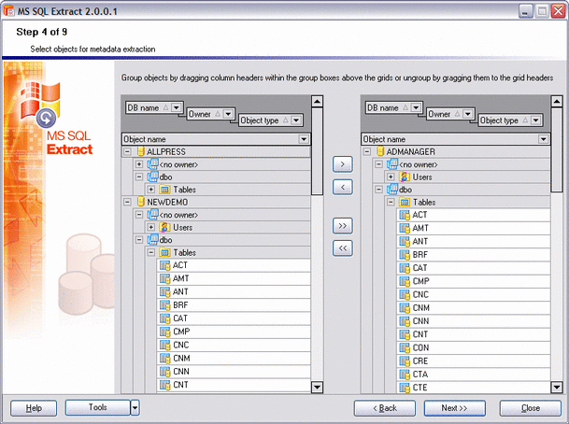The image size is (569, 424).
Task: Click table icon of CRE in right grid
Action: pyautogui.click(x=405, y=361)
